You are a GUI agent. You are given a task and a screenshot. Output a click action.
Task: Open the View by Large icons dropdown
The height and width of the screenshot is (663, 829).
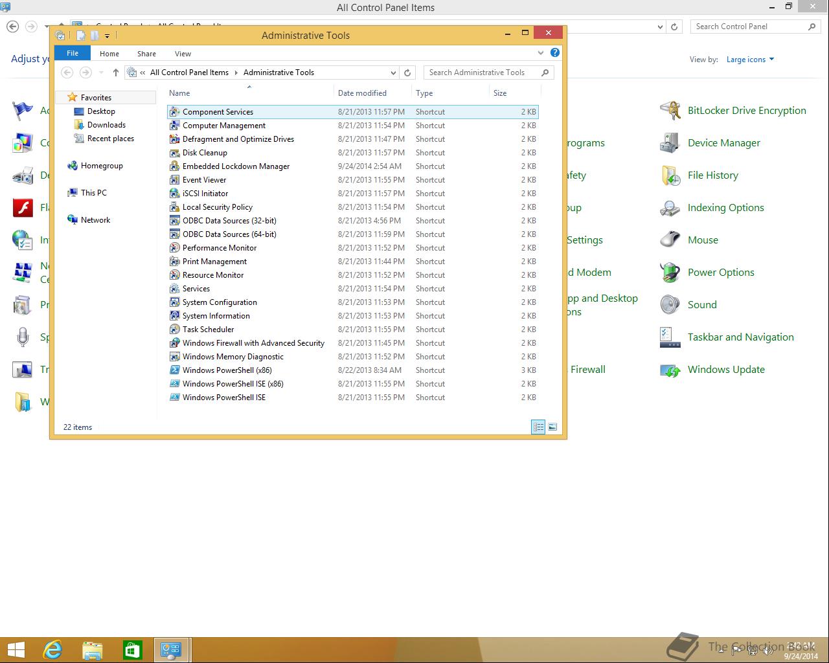click(x=750, y=60)
